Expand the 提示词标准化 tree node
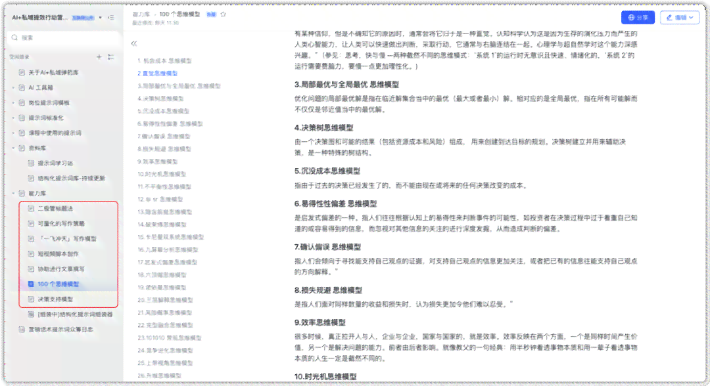The image size is (710, 386). tap(14, 118)
